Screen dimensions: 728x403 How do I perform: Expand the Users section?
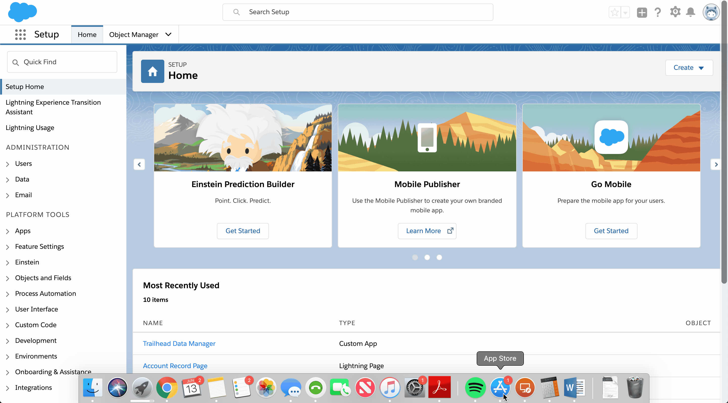click(x=8, y=164)
